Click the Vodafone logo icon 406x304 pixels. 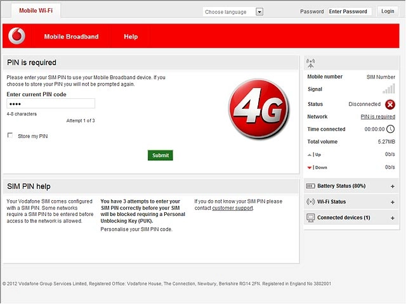coord(16,35)
